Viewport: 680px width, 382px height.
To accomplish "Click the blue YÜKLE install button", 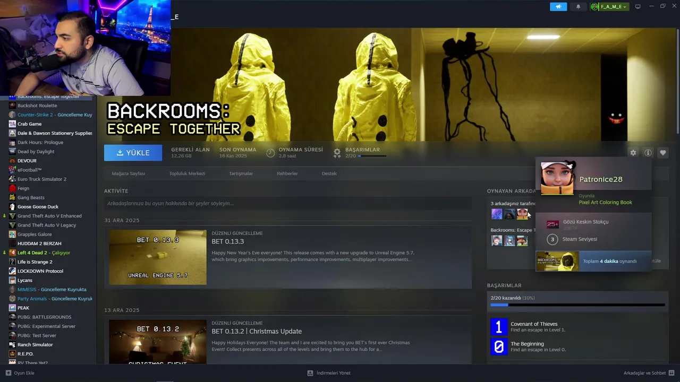I will click(x=133, y=153).
